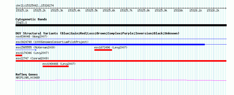Click the 15325.4k ruler tick label
This screenshot has height=95, width=234.
click(x=74, y=10)
